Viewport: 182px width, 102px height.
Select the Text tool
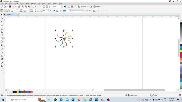(2, 45)
